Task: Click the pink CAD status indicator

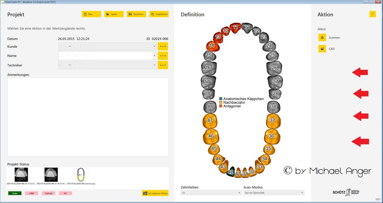Action: tap(32, 193)
